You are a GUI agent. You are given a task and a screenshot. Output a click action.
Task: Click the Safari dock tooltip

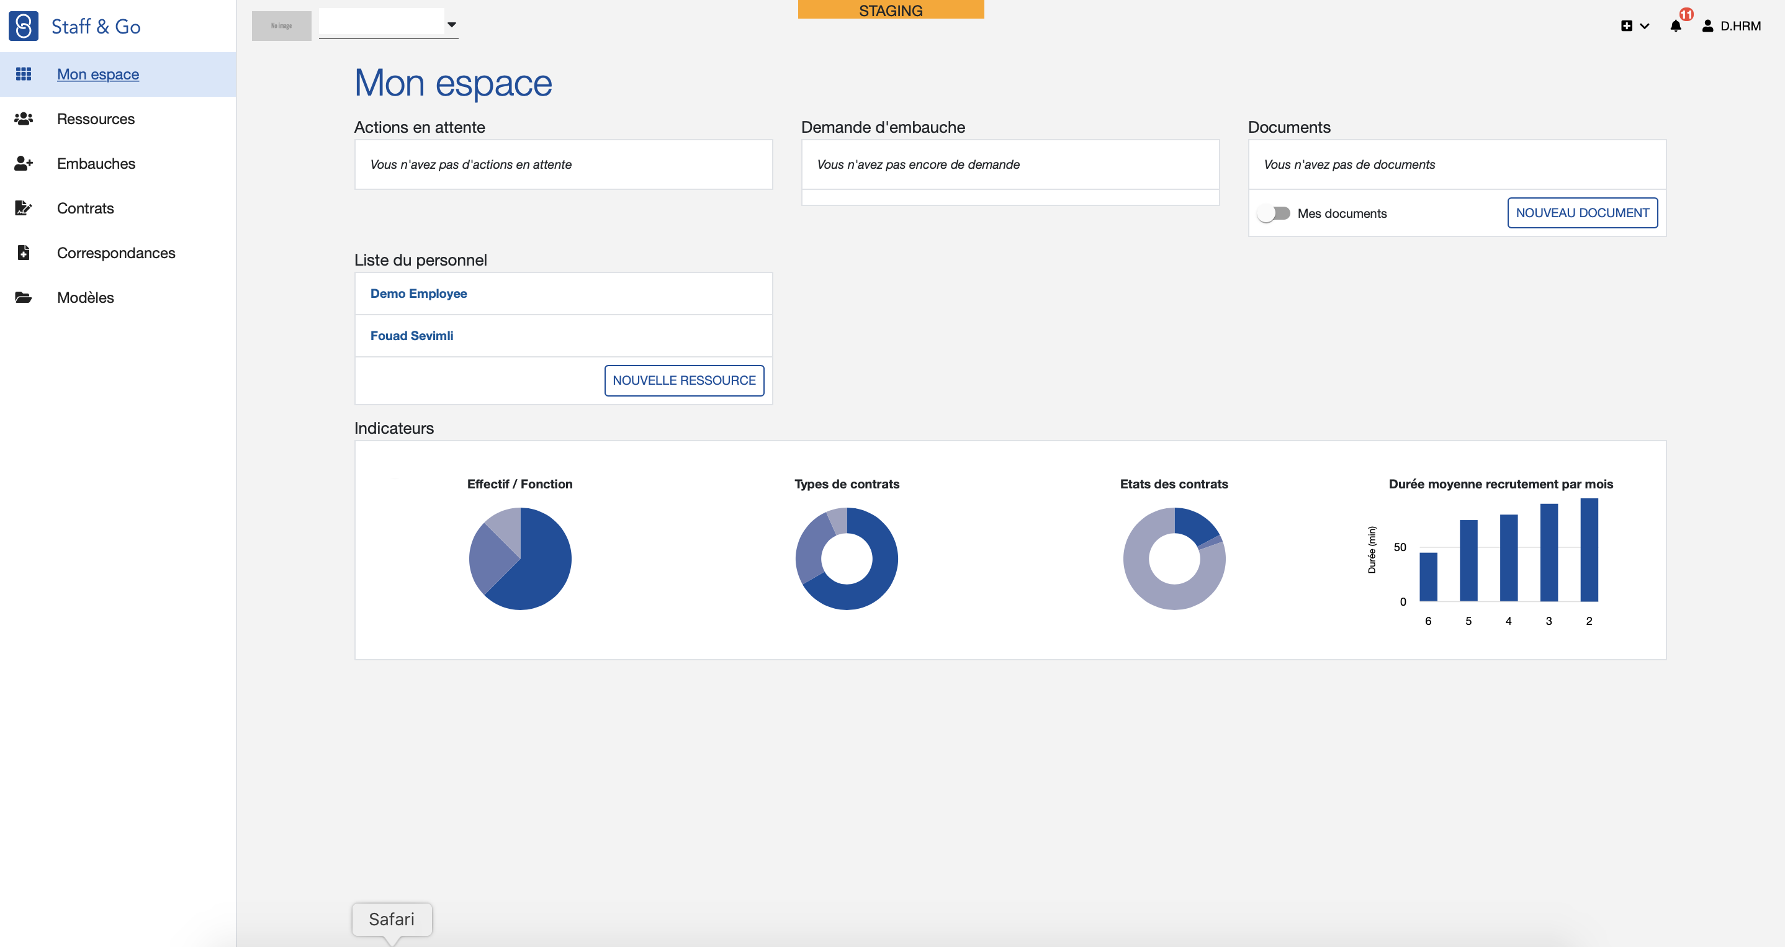[392, 919]
